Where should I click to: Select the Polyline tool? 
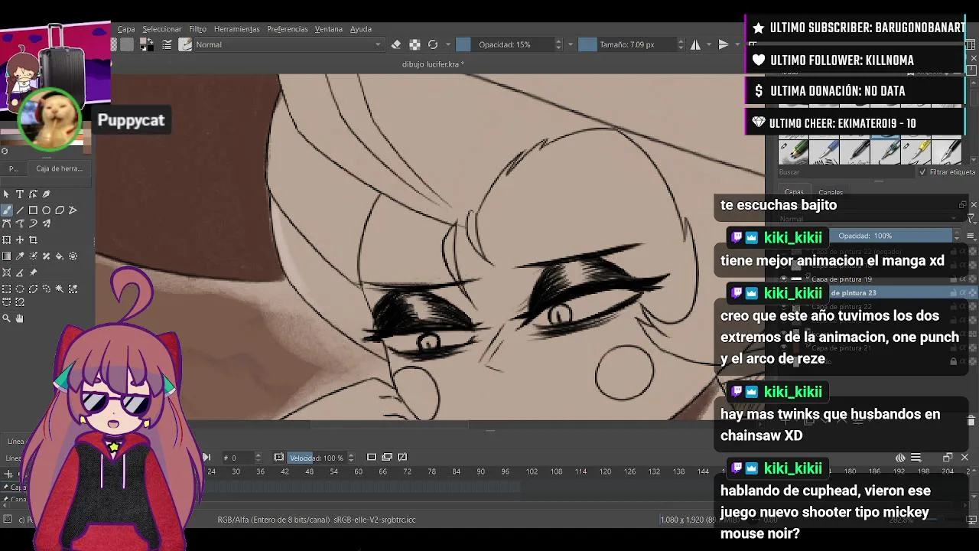[x=73, y=210]
